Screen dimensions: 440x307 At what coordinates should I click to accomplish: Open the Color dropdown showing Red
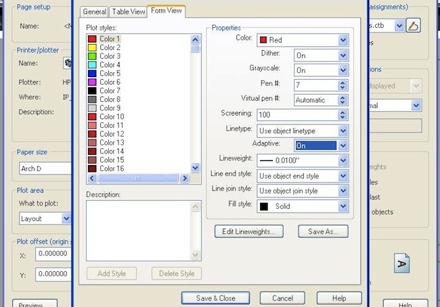(x=343, y=41)
